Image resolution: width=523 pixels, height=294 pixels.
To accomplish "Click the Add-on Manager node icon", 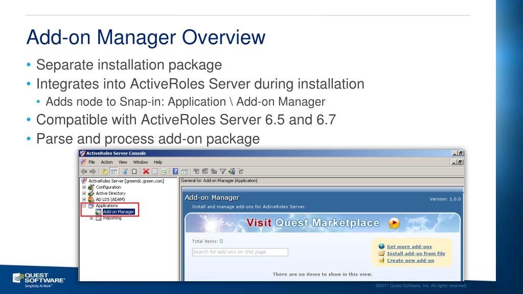I will pos(98,212).
